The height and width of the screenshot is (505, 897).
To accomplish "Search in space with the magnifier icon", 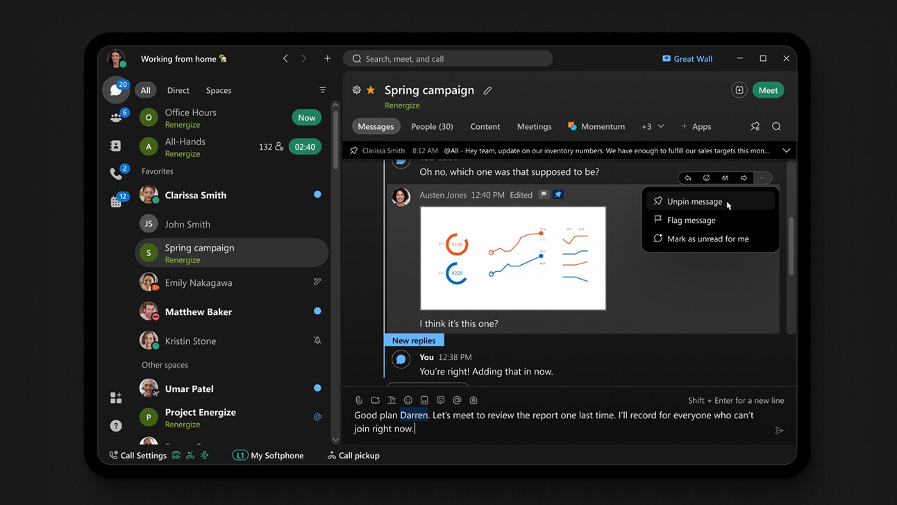I will point(776,126).
